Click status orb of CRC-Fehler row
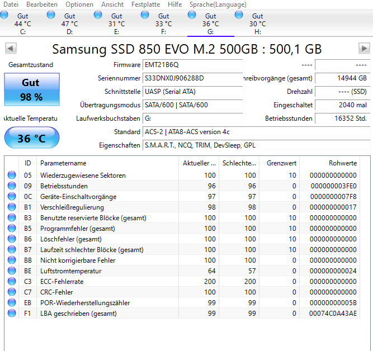The image size is (373, 351). (12, 292)
